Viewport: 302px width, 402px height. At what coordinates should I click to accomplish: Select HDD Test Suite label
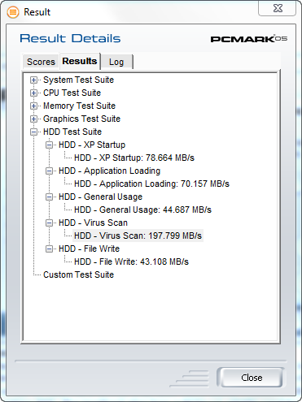(x=72, y=132)
